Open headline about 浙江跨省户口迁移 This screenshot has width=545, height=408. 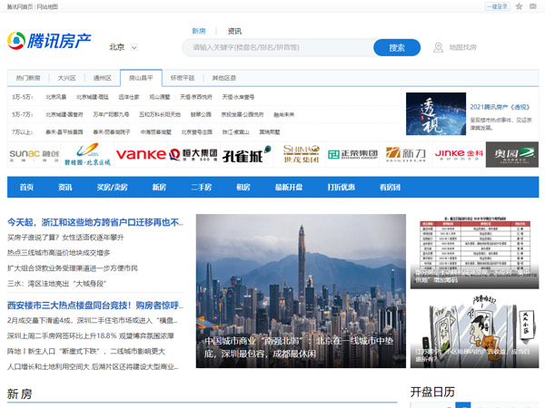tap(94, 222)
